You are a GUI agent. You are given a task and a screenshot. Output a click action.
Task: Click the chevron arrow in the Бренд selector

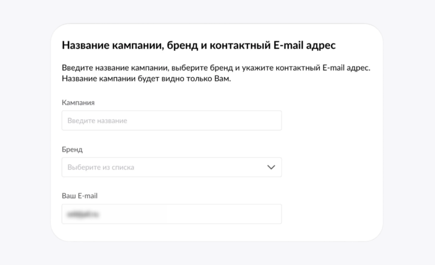pyautogui.click(x=271, y=167)
